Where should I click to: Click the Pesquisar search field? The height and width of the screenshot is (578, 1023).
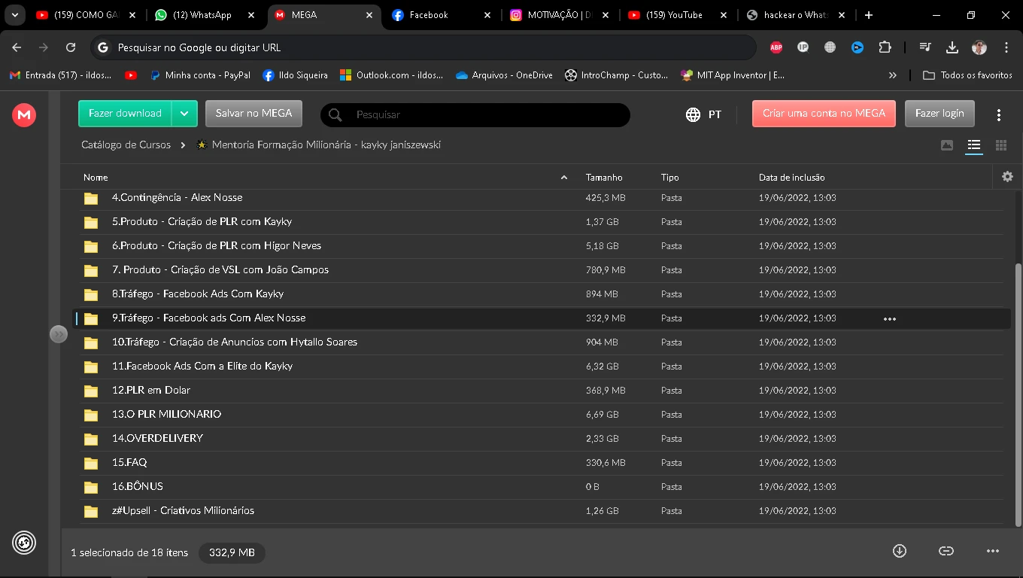(481, 115)
